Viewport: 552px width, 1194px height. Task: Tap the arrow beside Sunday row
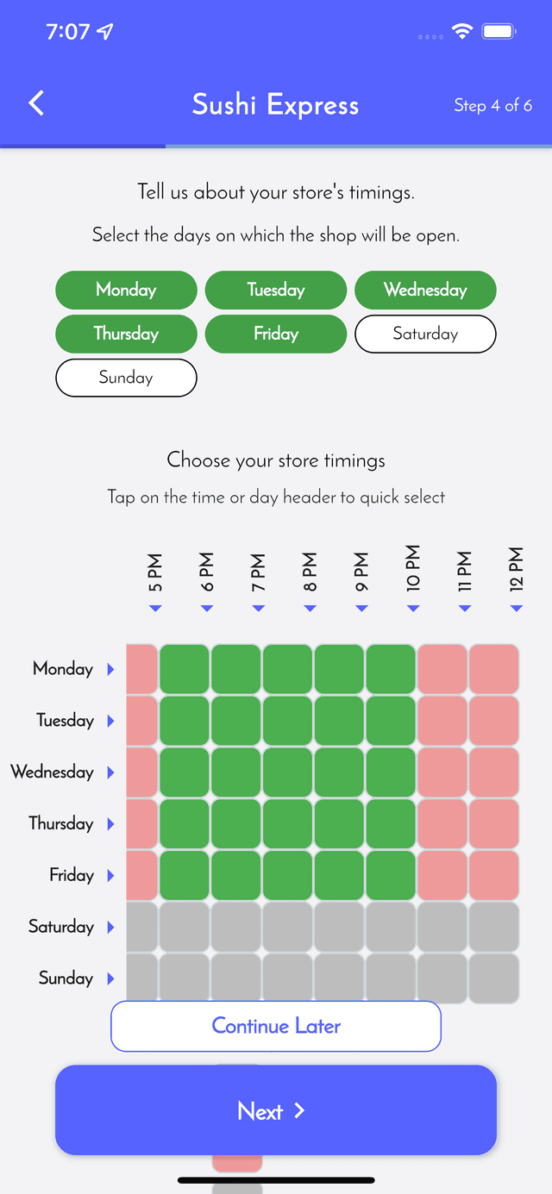coord(110,978)
